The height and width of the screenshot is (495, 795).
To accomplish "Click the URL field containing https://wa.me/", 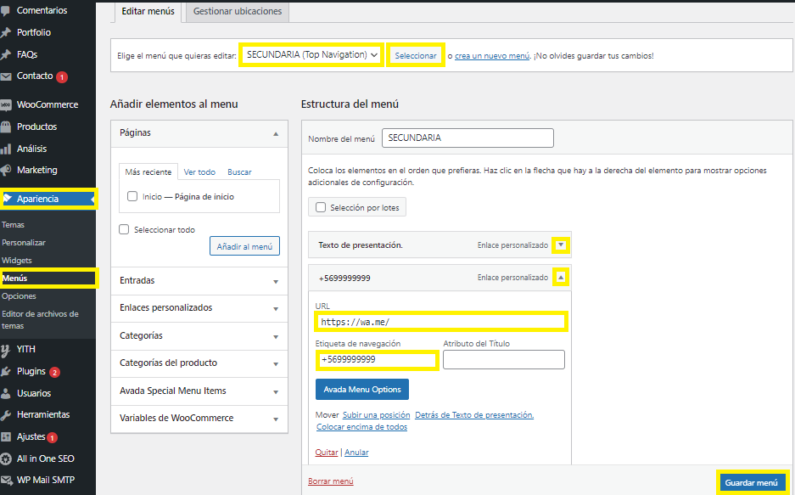I will pyautogui.click(x=439, y=322).
